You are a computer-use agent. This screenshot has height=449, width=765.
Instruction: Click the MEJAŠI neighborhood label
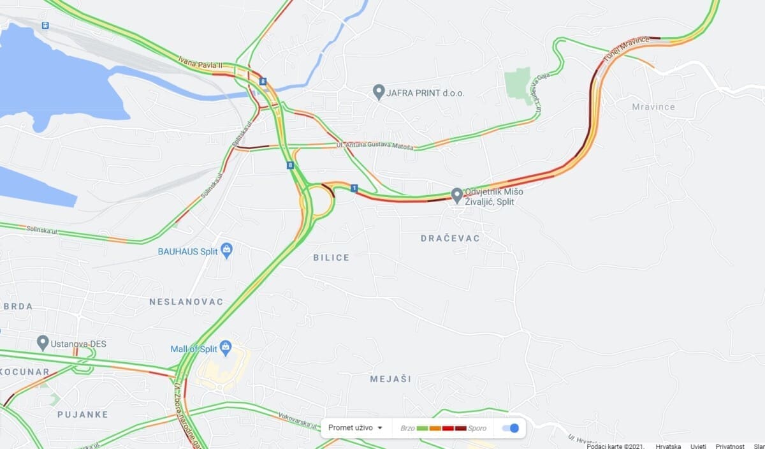point(391,379)
